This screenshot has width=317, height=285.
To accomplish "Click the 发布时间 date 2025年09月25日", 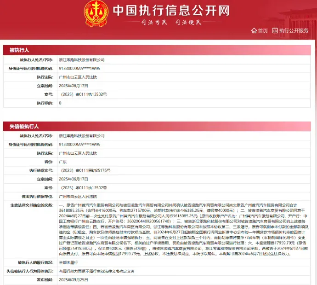I will pos(74,279).
